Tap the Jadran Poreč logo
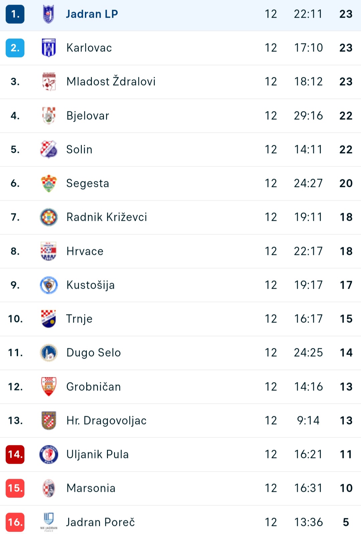Screen dimensions: 361x534 (x=49, y=522)
